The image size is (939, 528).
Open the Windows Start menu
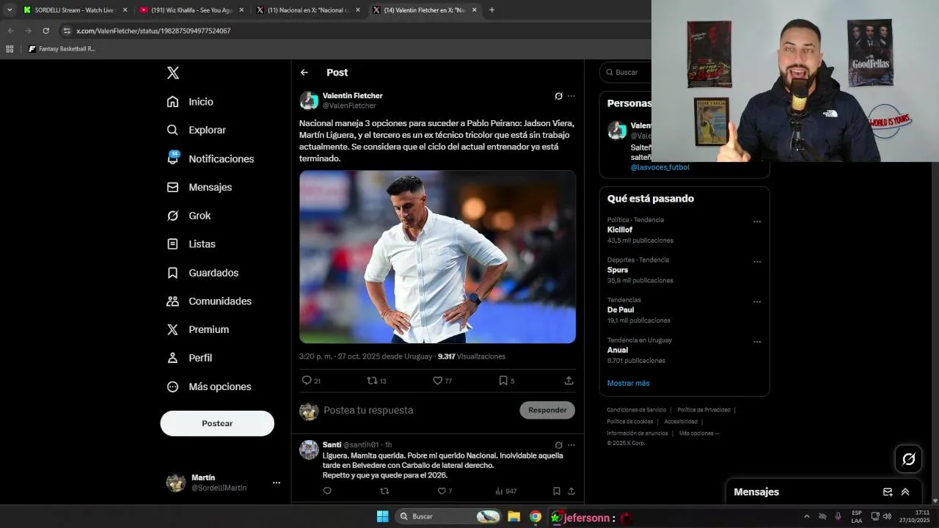click(382, 517)
